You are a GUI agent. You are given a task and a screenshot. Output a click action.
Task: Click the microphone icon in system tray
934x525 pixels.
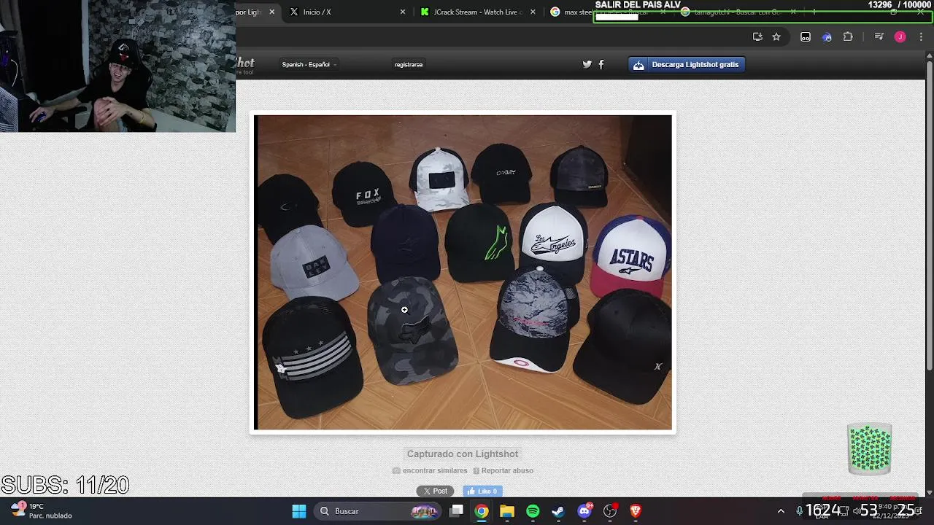point(800,511)
